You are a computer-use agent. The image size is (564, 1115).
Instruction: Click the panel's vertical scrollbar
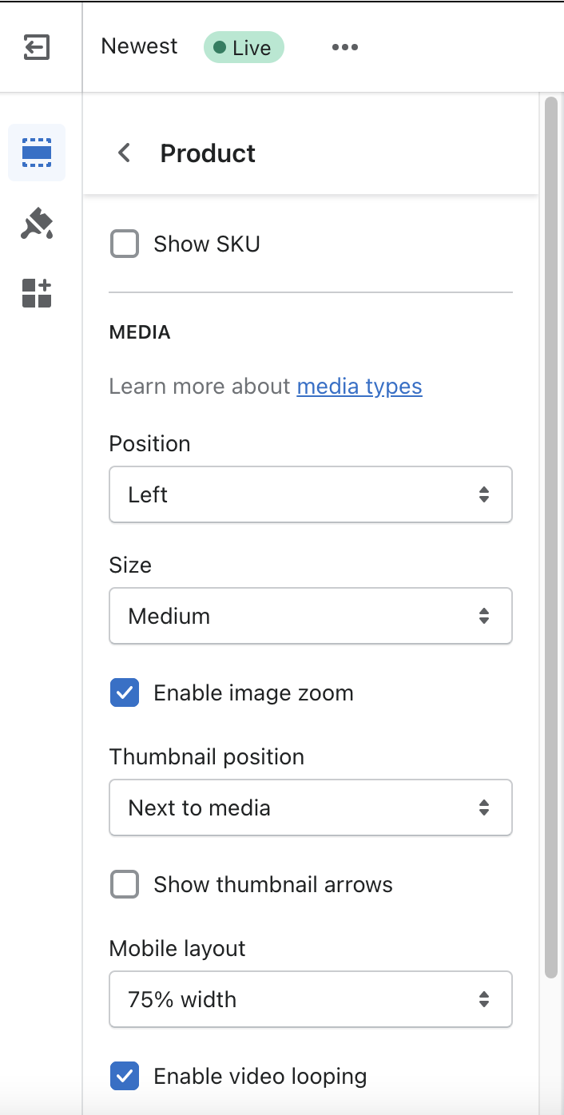[x=550, y=535]
